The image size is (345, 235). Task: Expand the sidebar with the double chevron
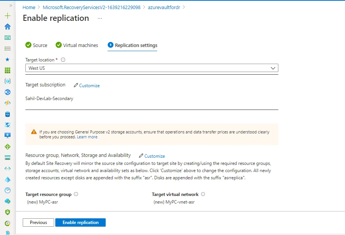click(x=10, y=5)
